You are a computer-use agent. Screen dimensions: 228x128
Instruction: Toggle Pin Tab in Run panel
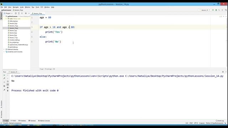click(4, 90)
